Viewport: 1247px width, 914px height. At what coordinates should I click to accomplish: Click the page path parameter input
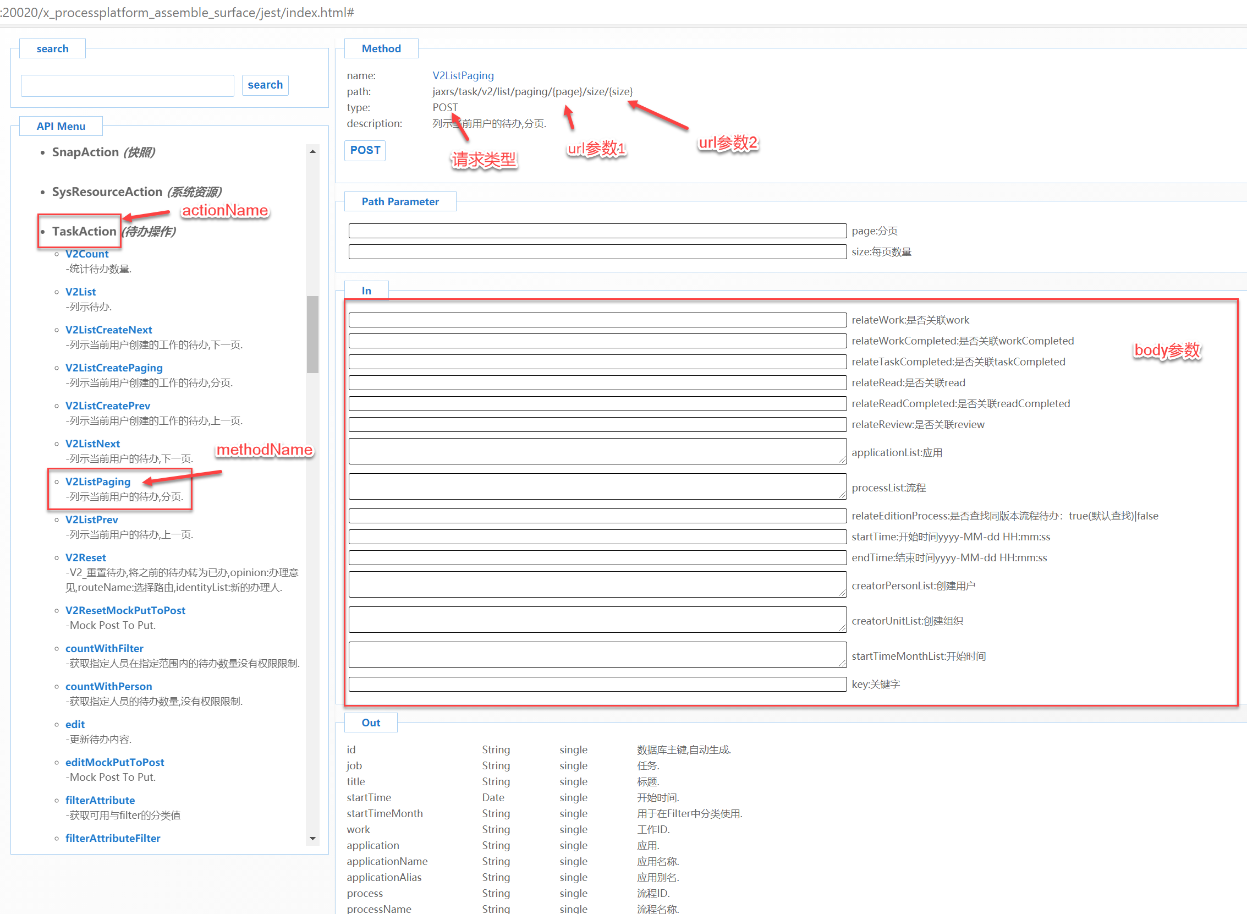597,231
